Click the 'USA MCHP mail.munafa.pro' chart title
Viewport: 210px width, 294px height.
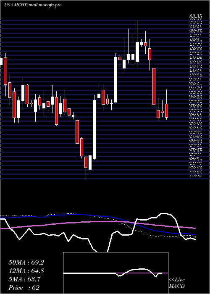(x=33, y=5)
